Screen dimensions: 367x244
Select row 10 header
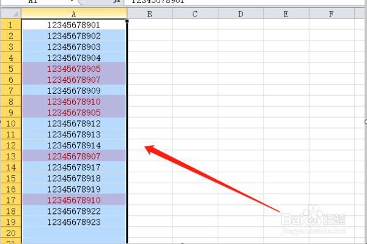[x=11, y=123]
